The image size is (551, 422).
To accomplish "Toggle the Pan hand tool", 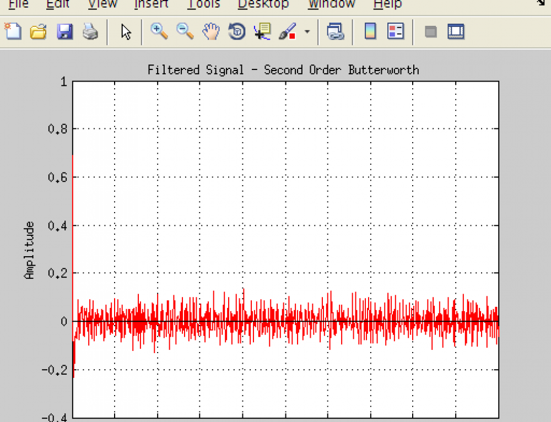I will [x=210, y=31].
